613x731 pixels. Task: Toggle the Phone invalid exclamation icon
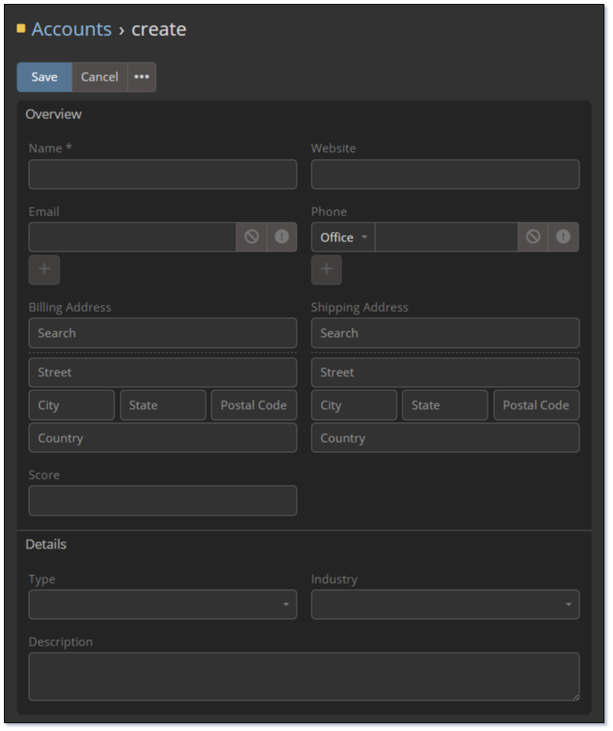(x=563, y=237)
